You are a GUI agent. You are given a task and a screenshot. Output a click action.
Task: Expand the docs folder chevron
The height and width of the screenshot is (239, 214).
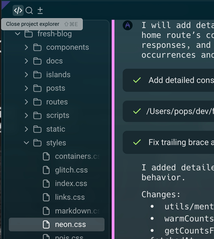tap(26, 61)
